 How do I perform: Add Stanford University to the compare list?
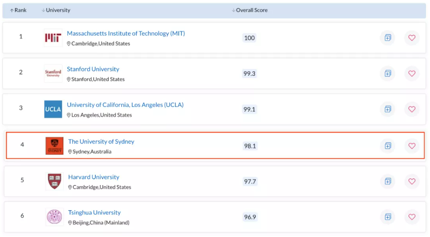click(x=388, y=74)
